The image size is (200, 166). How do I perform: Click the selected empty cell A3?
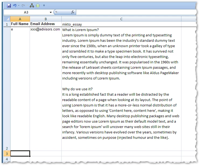(x=20, y=154)
